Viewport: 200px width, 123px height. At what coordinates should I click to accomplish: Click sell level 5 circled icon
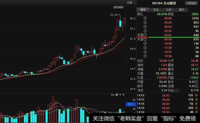coord(145,18)
